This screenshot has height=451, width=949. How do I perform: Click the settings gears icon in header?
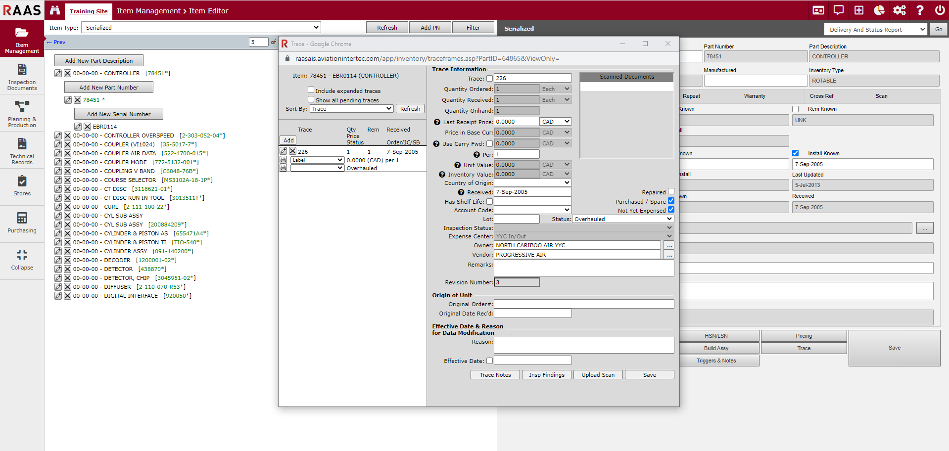[x=899, y=10]
